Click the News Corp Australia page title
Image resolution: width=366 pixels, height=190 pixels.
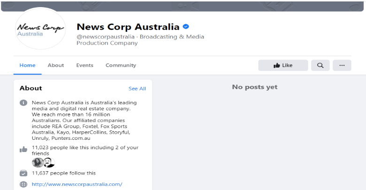[128, 27]
